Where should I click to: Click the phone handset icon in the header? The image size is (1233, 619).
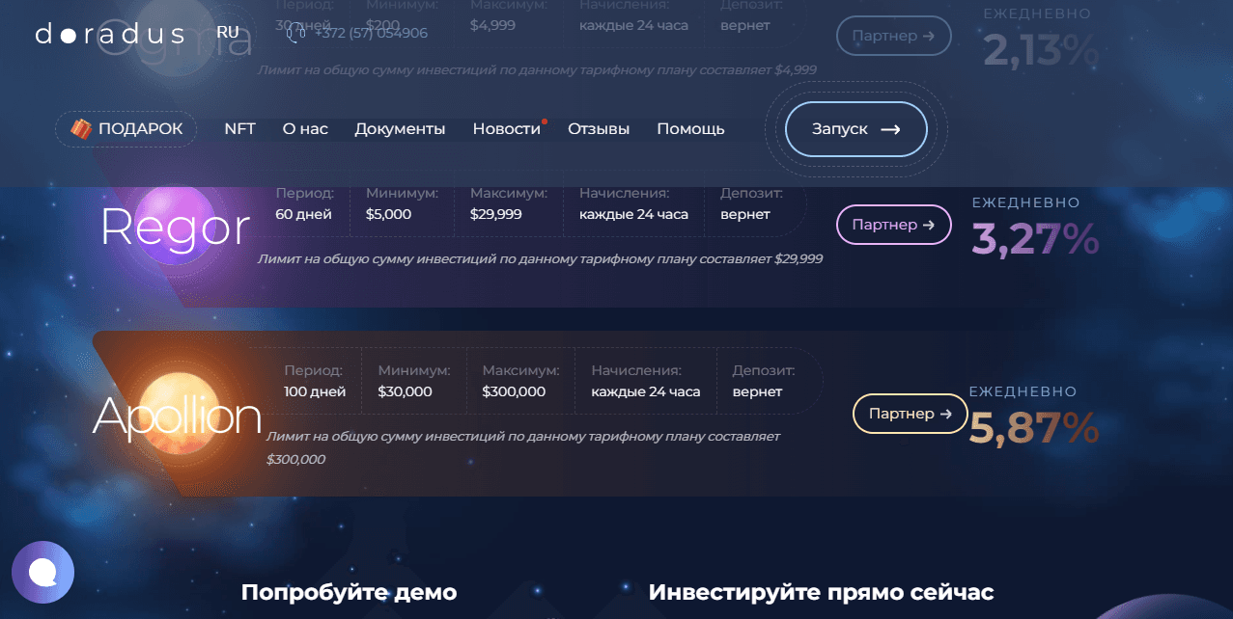[x=293, y=33]
